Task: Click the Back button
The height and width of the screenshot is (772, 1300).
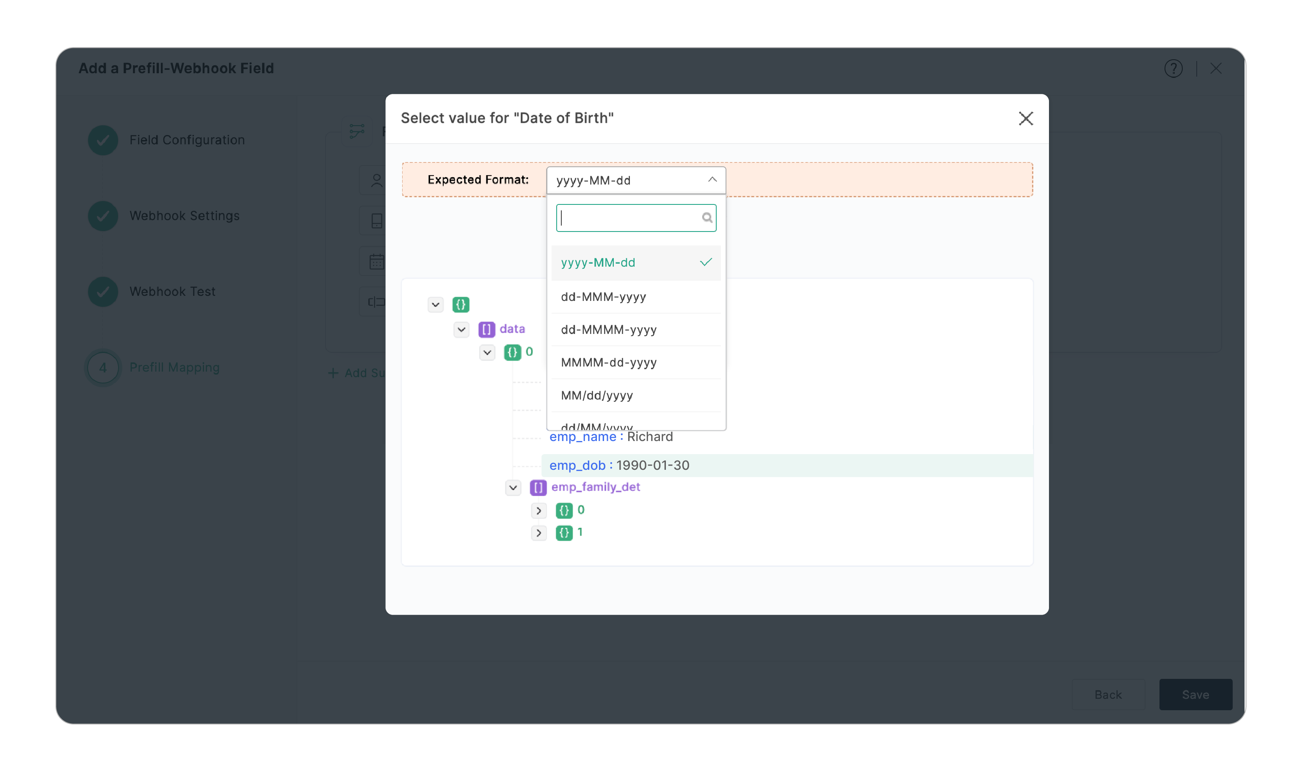Action: (x=1108, y=695)
